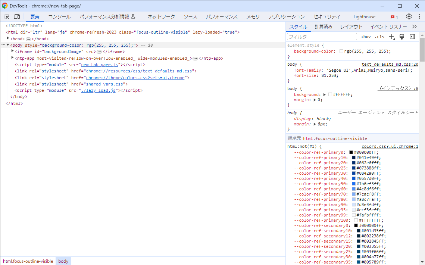Switch to the レイアウト tab
425x265 pixels.
(351, 26)
